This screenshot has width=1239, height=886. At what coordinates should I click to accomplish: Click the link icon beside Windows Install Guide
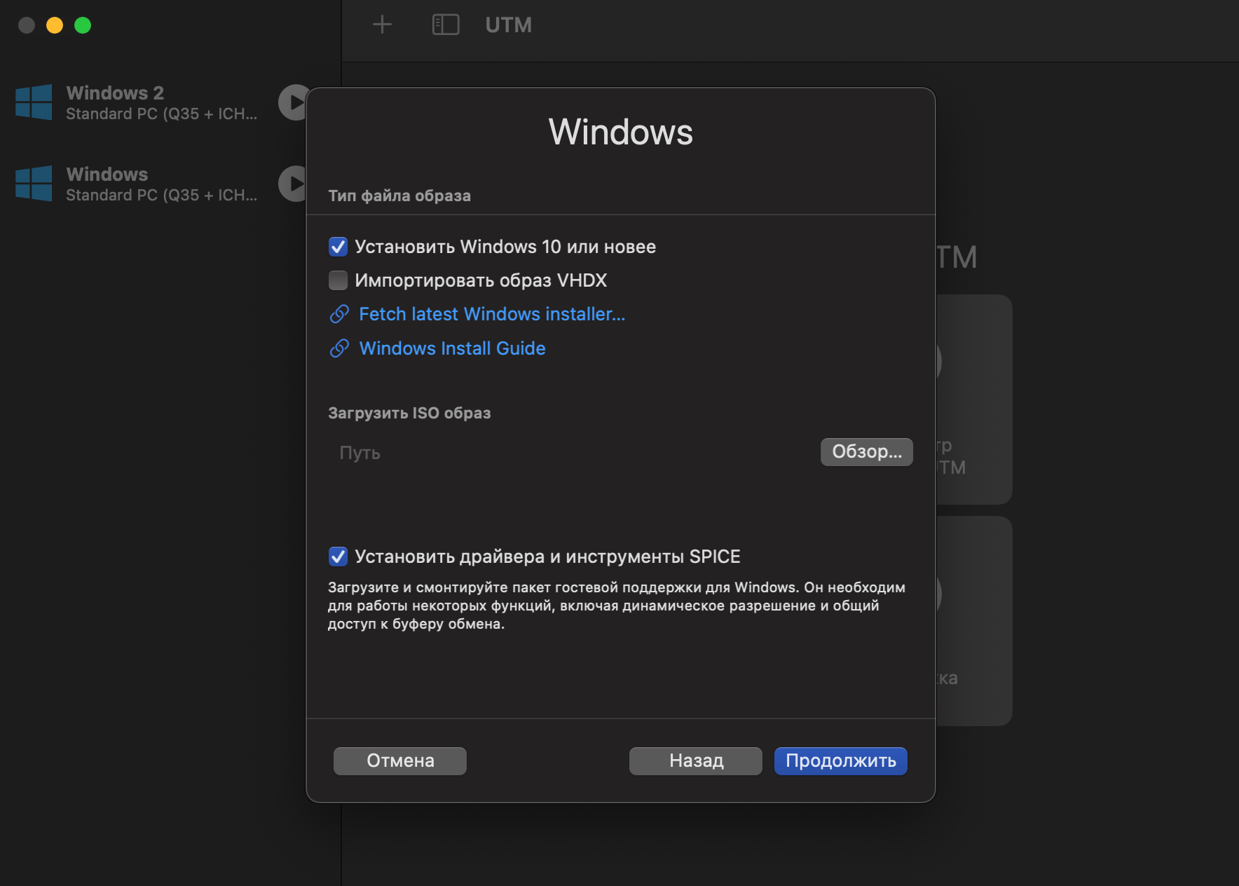(339, 348)
